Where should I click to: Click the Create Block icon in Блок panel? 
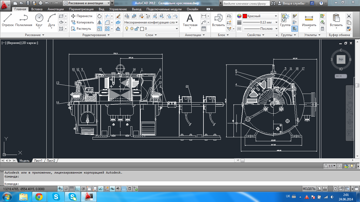[x=229, y=16]
